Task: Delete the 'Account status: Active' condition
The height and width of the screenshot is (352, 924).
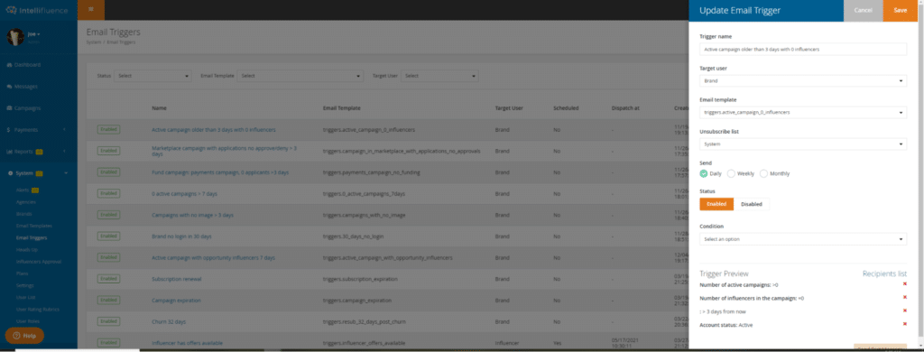Action: 904,324
